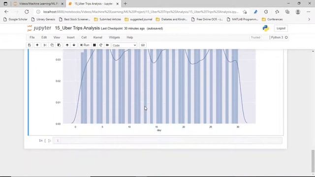The width and height of the screenshot is (315, 177).
Task: Open Google Scholar bookmark
Action: point(15,20)
